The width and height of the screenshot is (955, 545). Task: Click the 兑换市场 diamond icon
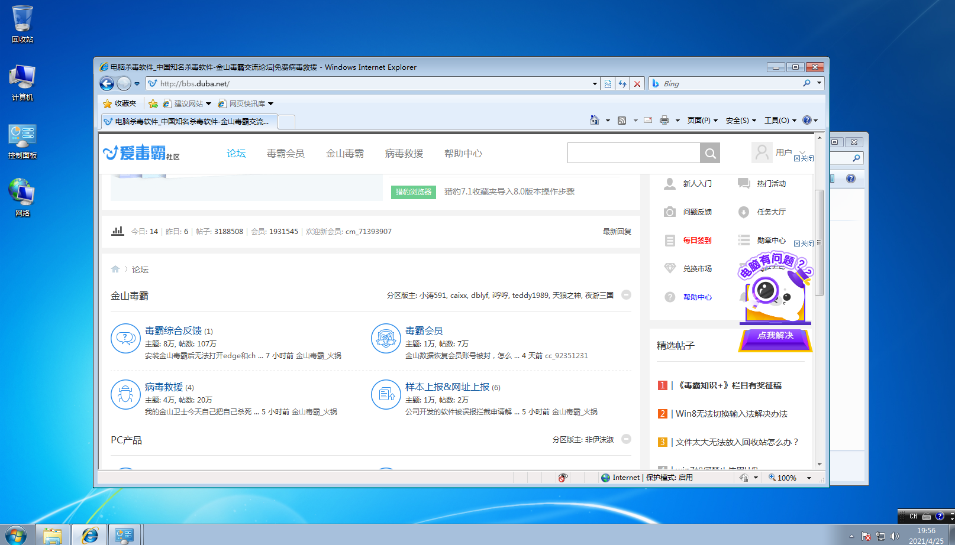[x=670, y=268]
